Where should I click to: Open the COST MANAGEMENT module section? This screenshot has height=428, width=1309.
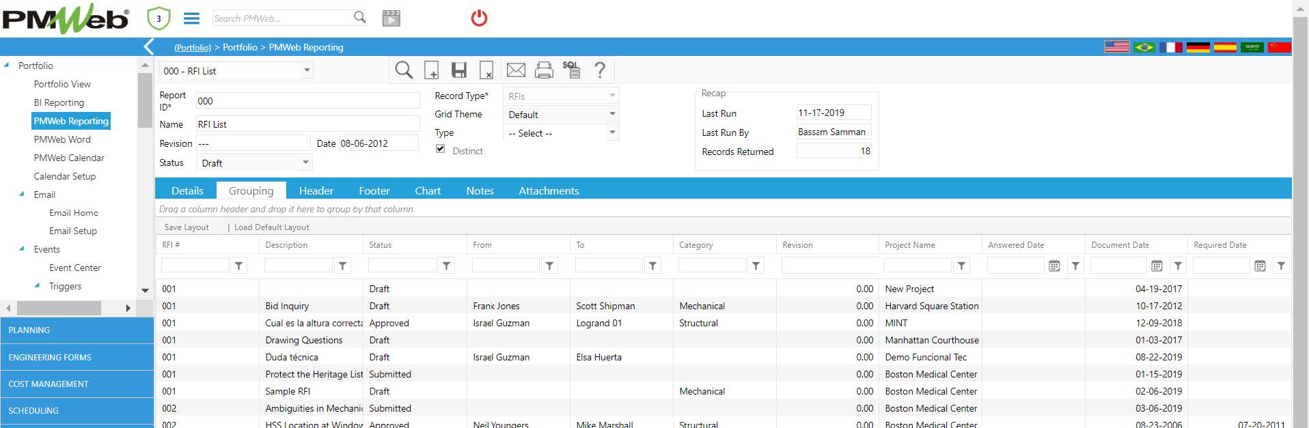click(x=77, y=384)
